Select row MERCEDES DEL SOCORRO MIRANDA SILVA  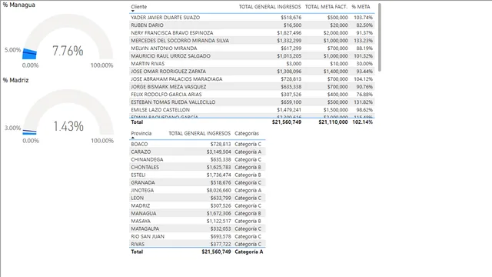(251, 41)
